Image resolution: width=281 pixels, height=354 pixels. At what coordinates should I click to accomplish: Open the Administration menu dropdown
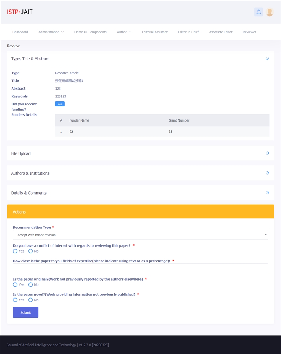pos(51,32)
